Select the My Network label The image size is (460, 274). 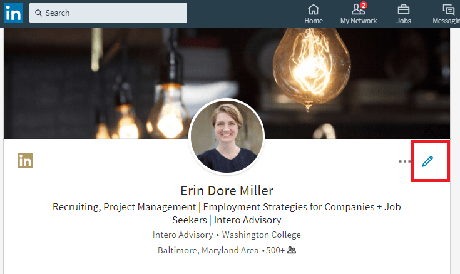pyautogui.click(x=359, y=21)
